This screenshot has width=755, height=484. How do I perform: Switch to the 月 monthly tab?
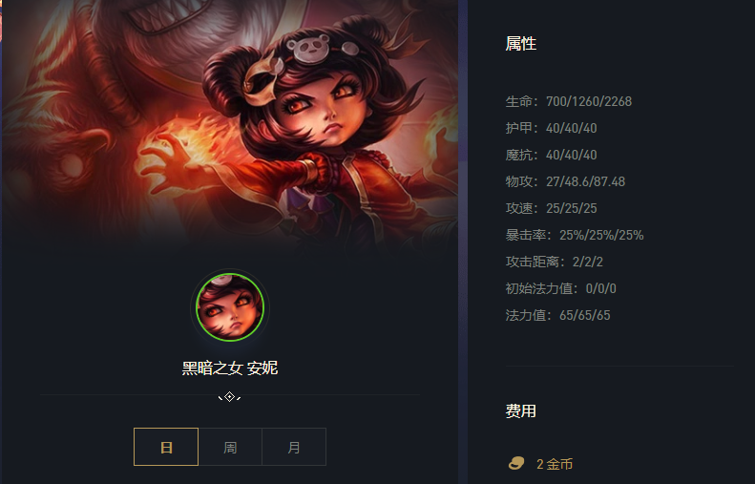coord(294,447)
